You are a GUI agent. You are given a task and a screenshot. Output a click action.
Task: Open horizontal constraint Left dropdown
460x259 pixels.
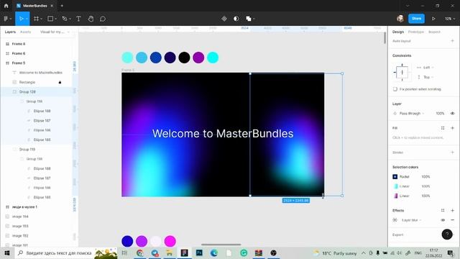pos(425,68)
